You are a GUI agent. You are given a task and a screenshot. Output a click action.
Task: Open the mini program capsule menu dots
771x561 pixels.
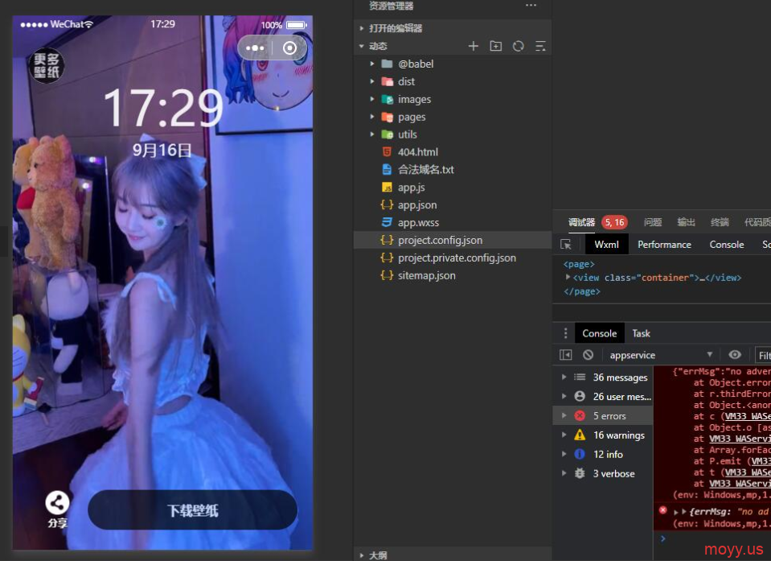pyautogui.click(x=256, y=48)
